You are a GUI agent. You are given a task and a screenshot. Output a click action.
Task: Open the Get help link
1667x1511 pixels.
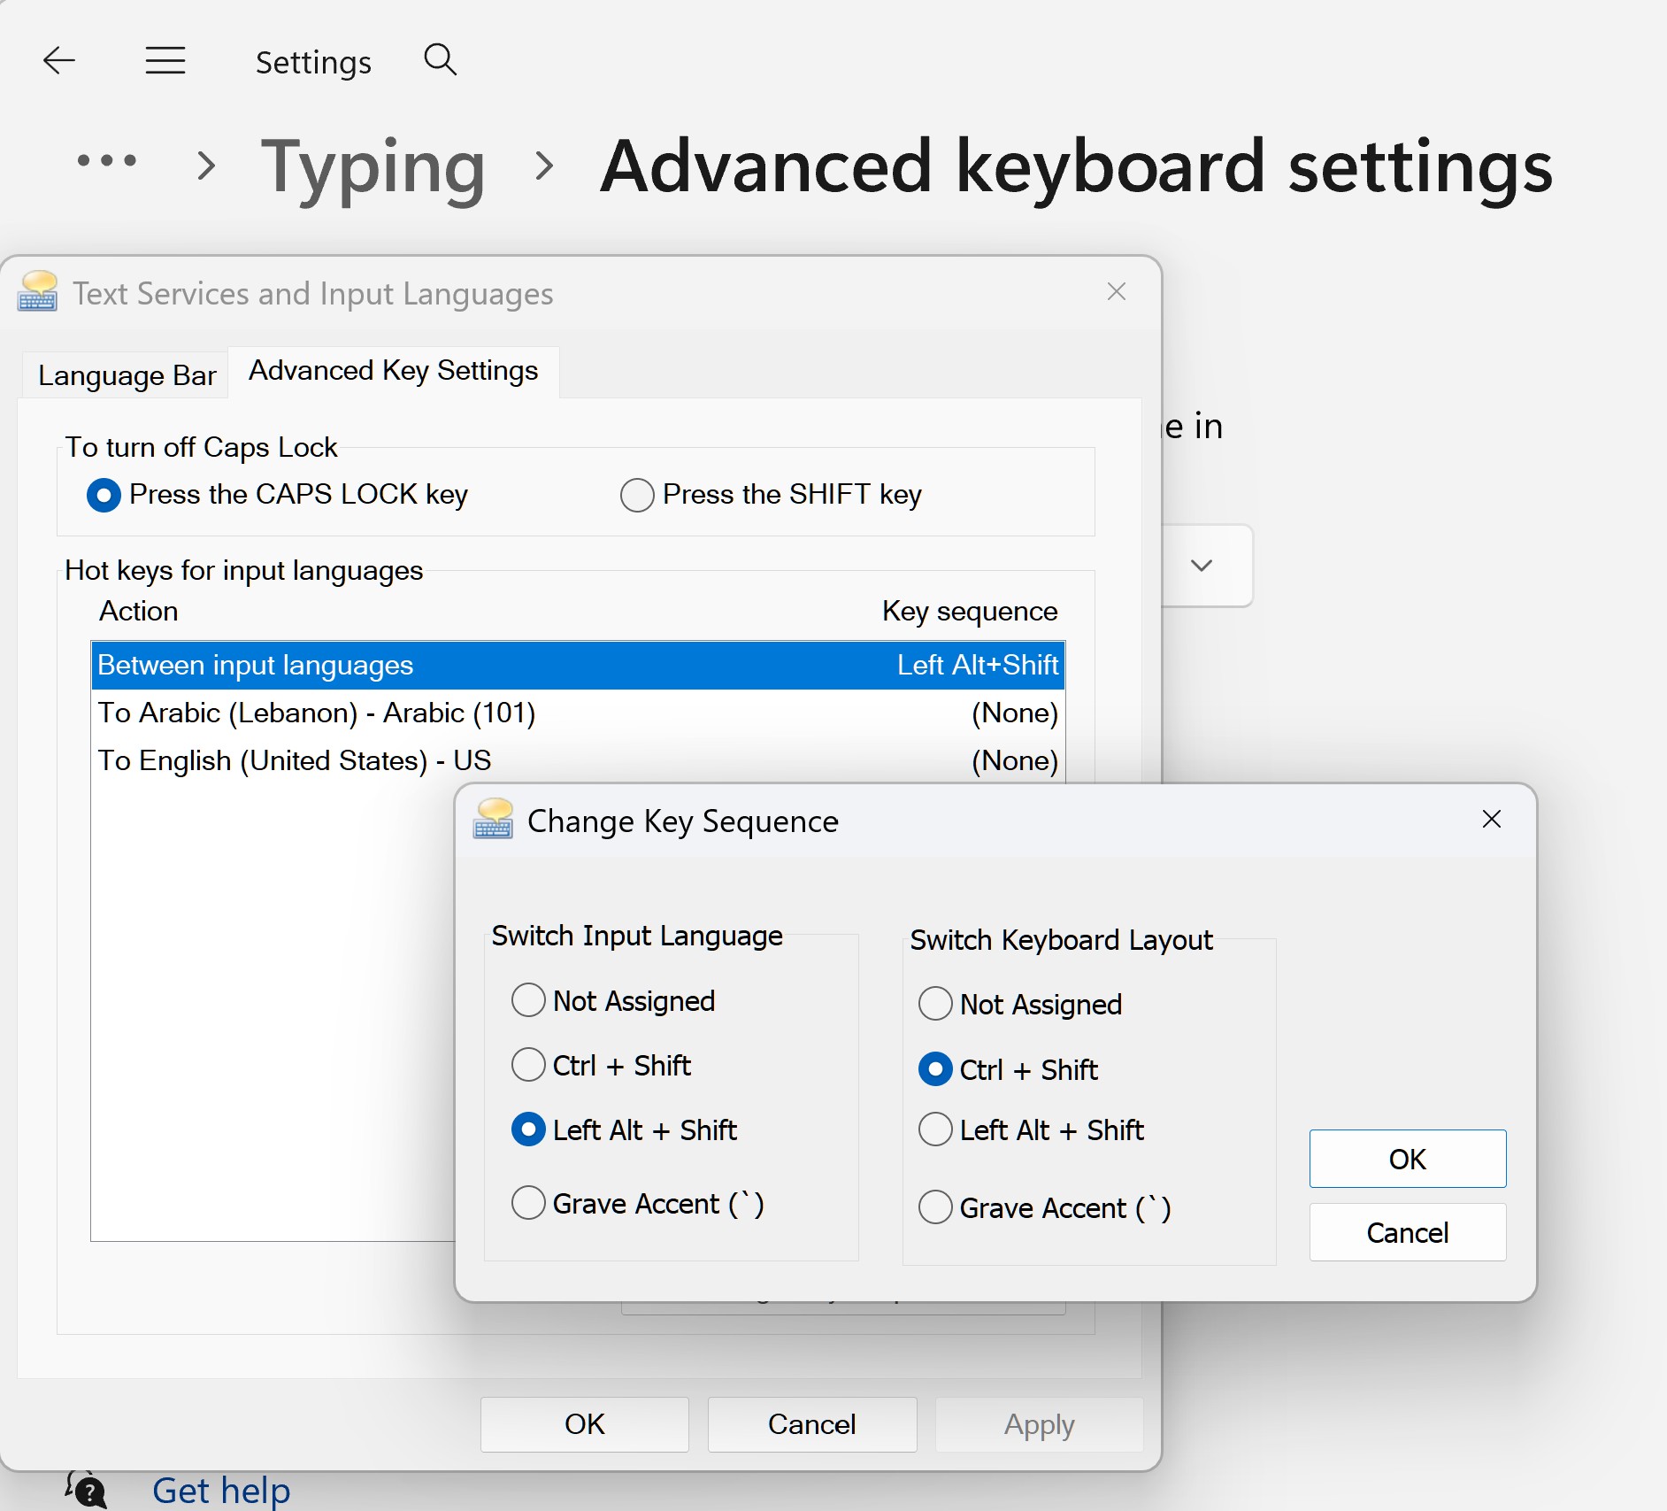[x=221, y=1491]
